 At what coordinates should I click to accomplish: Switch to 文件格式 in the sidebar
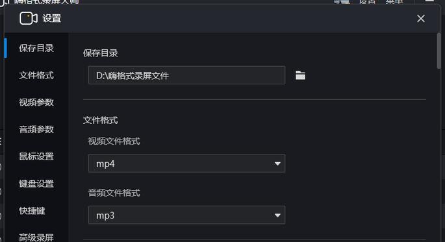(x=36, y=75)
